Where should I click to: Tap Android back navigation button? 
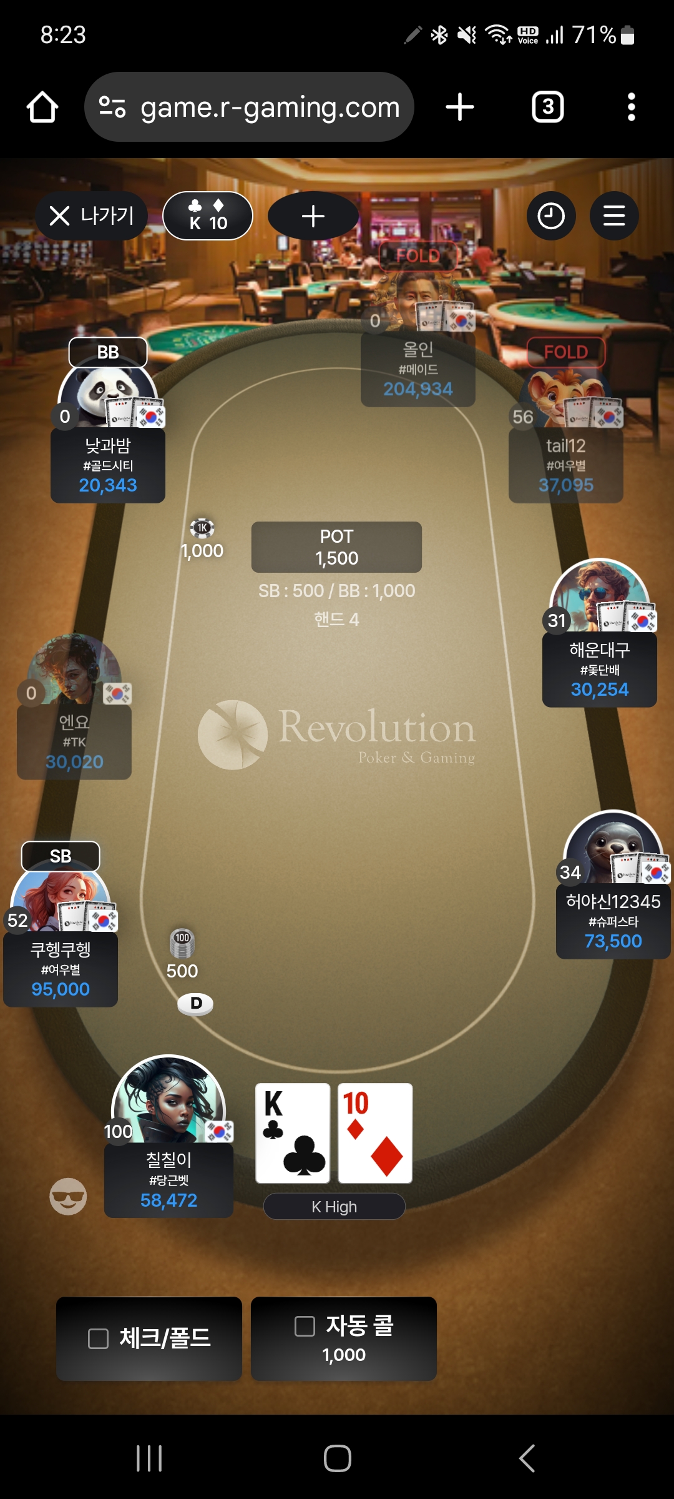[527, 1458]
